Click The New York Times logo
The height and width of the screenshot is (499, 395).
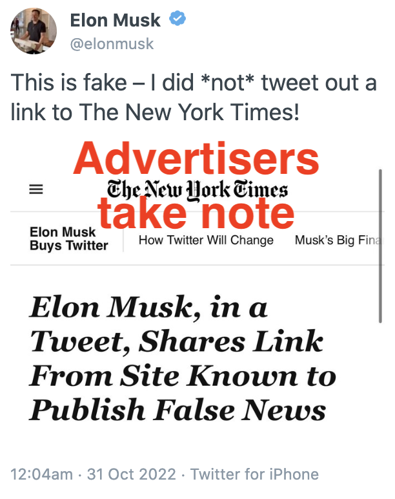(x=197, y=190)
